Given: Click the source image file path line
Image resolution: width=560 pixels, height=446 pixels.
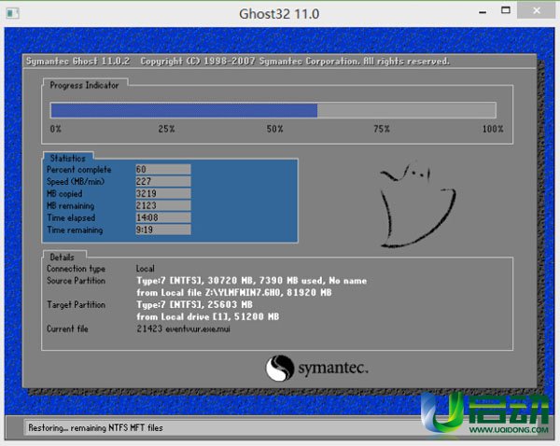Looking at the screenshot, I should pyautogui.click(x=234, y=293).
